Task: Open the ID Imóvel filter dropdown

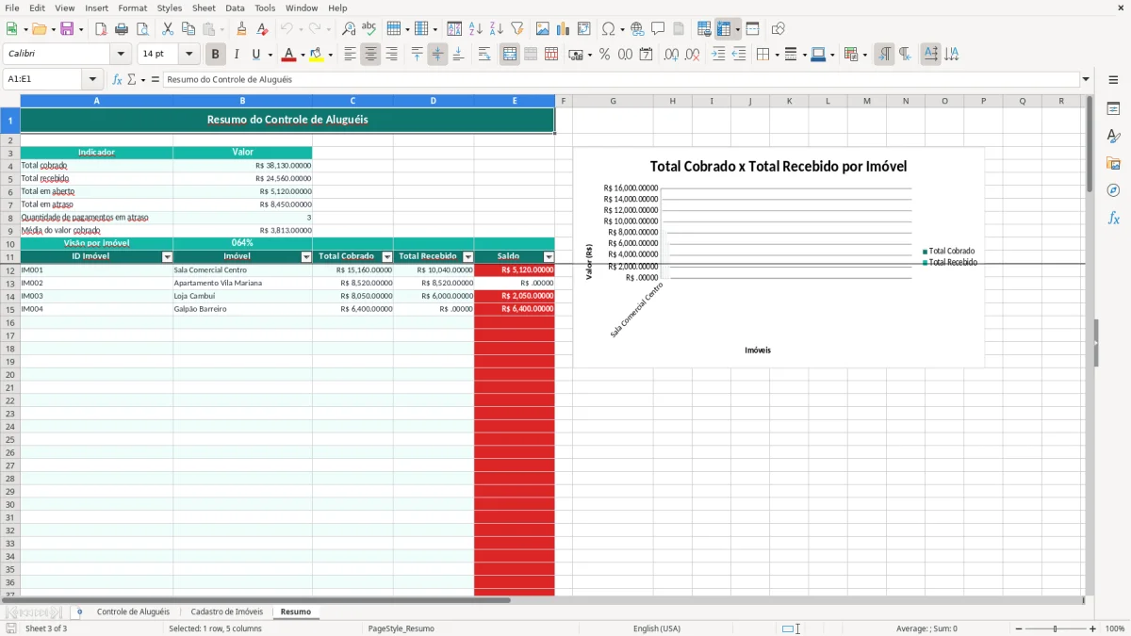Action: [x=168, y=256]
